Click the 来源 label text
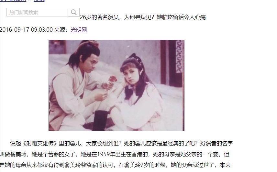This screenshot has width=277, height=172. point(60,30)
